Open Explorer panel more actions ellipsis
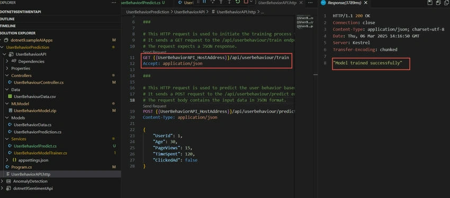The width and height of the screenshot is (450, 198). tap(114, 3)
